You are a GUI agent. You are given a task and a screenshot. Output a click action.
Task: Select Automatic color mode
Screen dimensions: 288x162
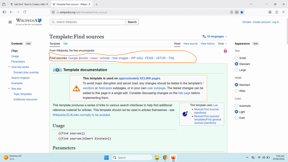236,106
